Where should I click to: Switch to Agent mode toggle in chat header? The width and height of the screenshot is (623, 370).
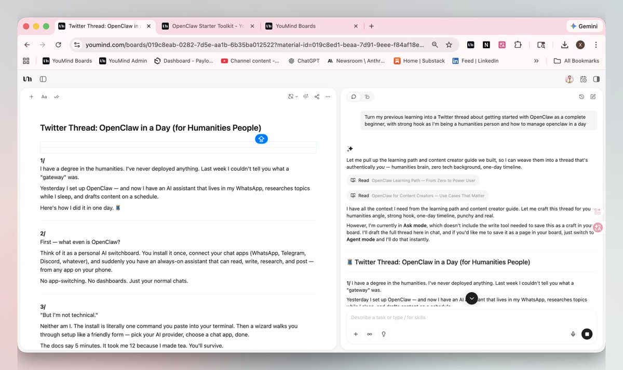click(367, 97)
